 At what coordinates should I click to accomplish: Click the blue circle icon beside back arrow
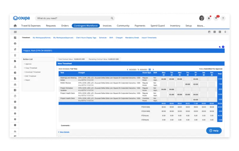tap(223, 47)
